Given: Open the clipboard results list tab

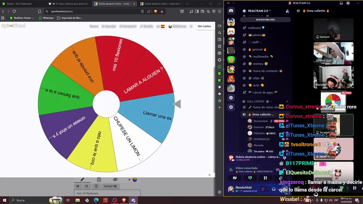Looking at the screenshot, I should 99,179.
